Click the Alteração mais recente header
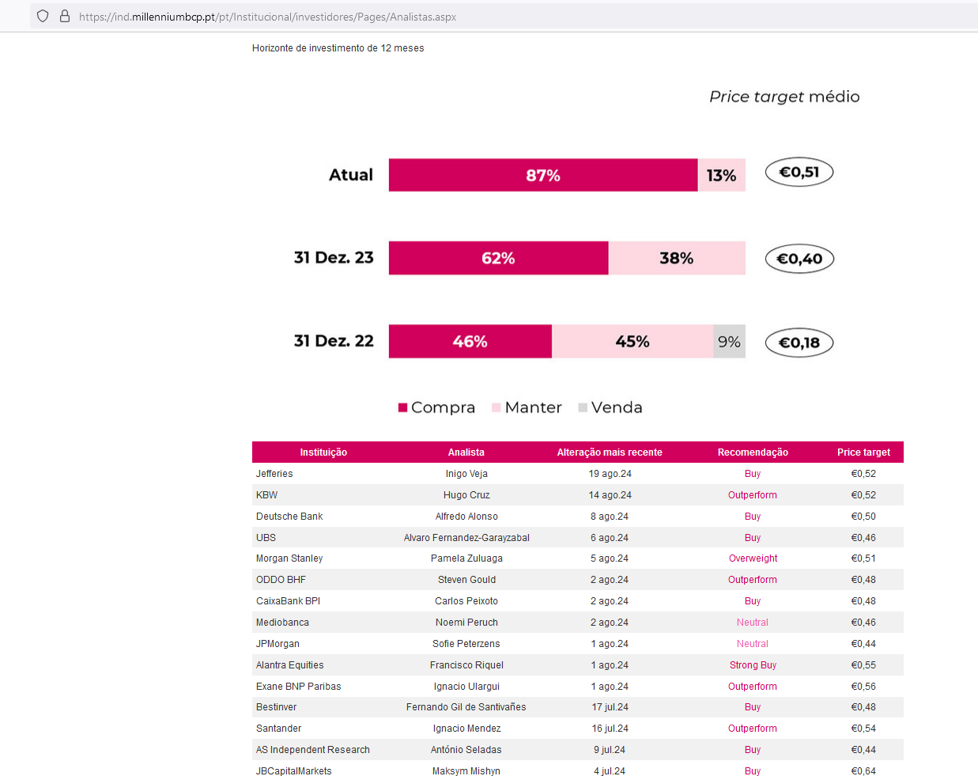Viewport: 978px width, 776px height. coord(610,452)
